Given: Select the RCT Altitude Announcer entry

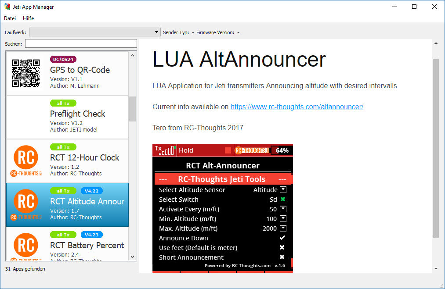Looking at the screenshot, I should click(x=67, y=205).
